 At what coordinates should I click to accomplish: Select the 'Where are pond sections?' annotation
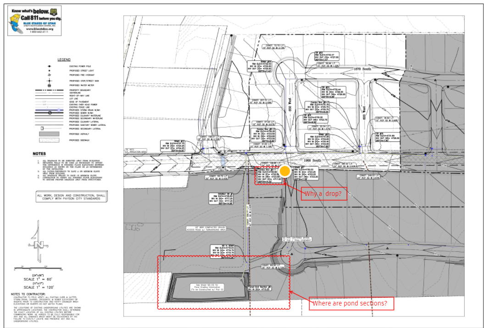pos(351,303)
